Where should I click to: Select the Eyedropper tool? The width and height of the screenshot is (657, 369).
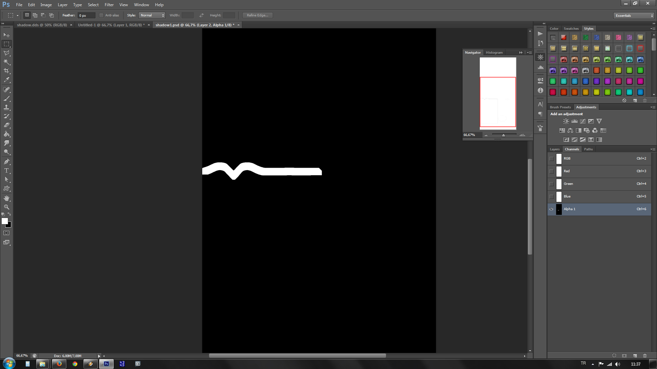7,80
